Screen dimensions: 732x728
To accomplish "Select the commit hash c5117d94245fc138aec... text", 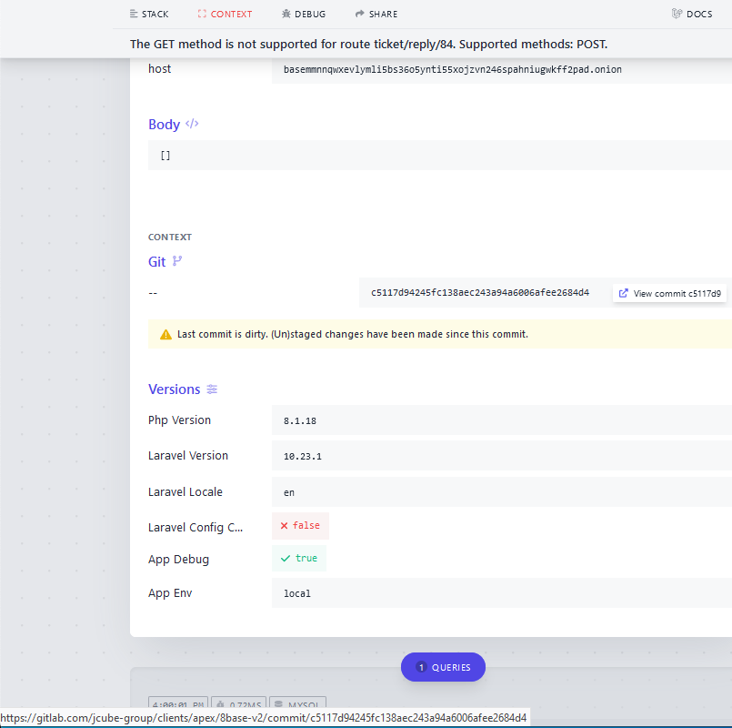I will pyautogui.click(x=480, y=292).
